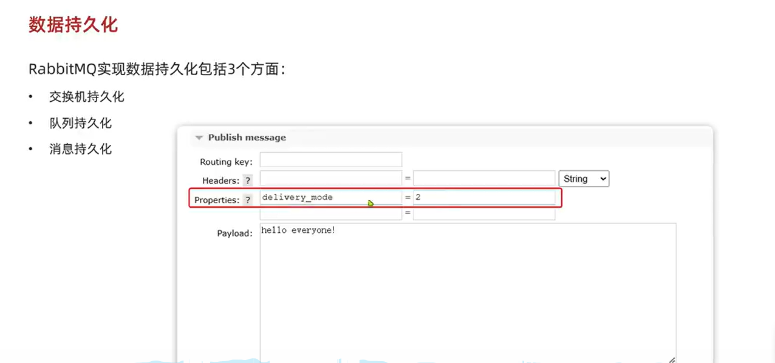Click the Headers value input field
Viewport: 775px width, 363px height.
484,178
